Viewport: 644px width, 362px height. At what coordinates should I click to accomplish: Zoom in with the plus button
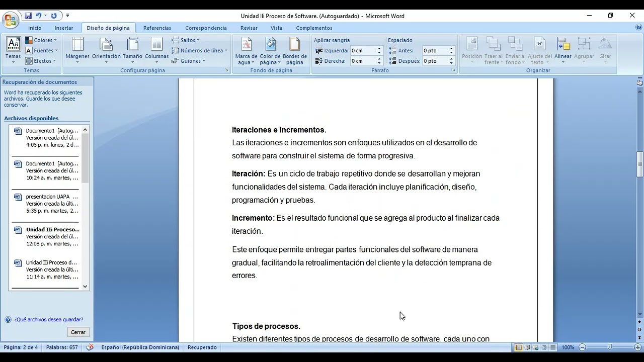pyautogui.click(x=637, y=347)
